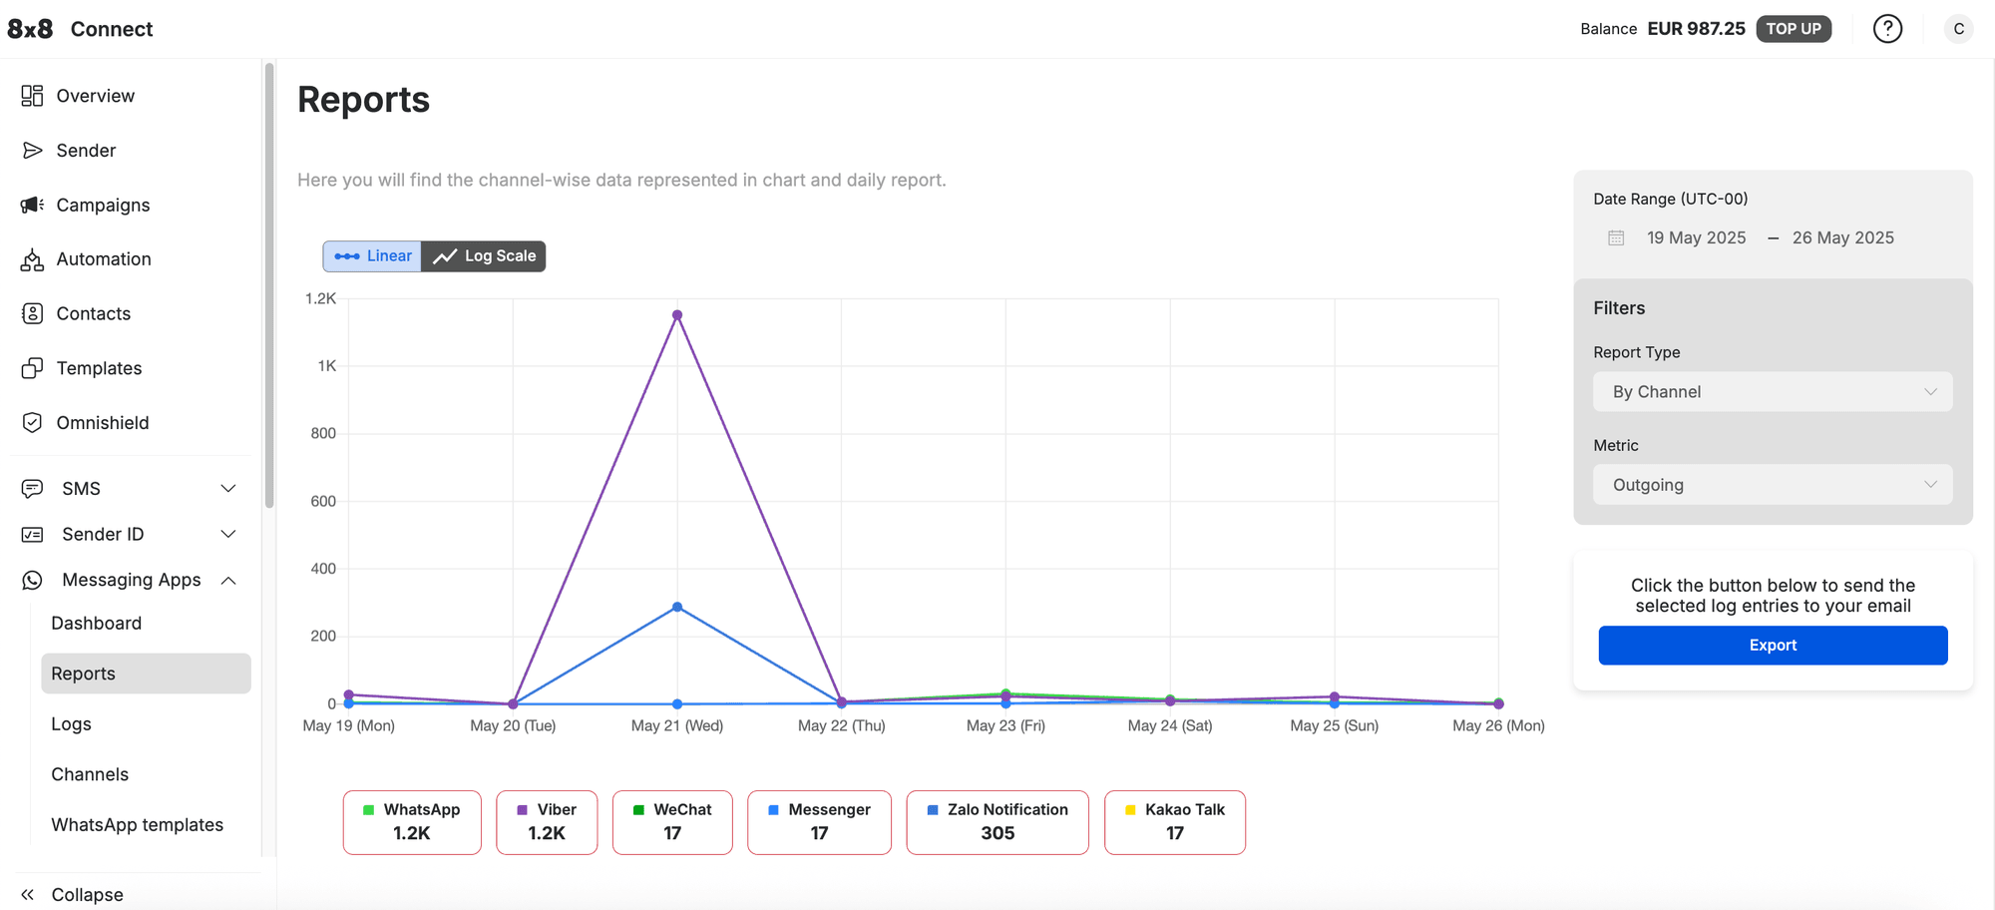
Task: Open the Metric Outgoing dropdown
Action: [x=1773, y=485]
